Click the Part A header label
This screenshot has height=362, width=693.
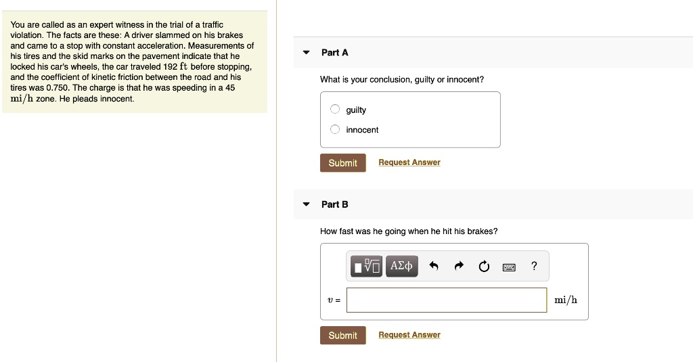tap(334, 53)
